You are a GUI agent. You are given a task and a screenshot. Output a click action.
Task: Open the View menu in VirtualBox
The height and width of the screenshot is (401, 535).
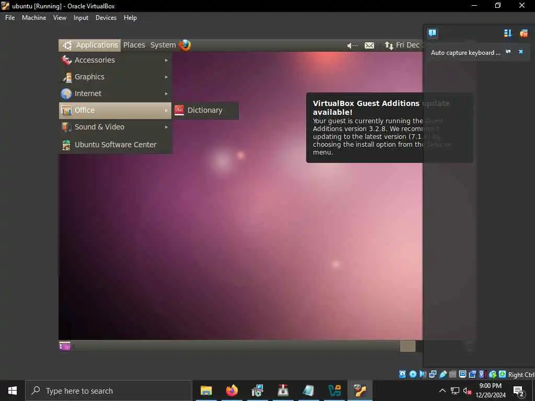tap(60, 18)
